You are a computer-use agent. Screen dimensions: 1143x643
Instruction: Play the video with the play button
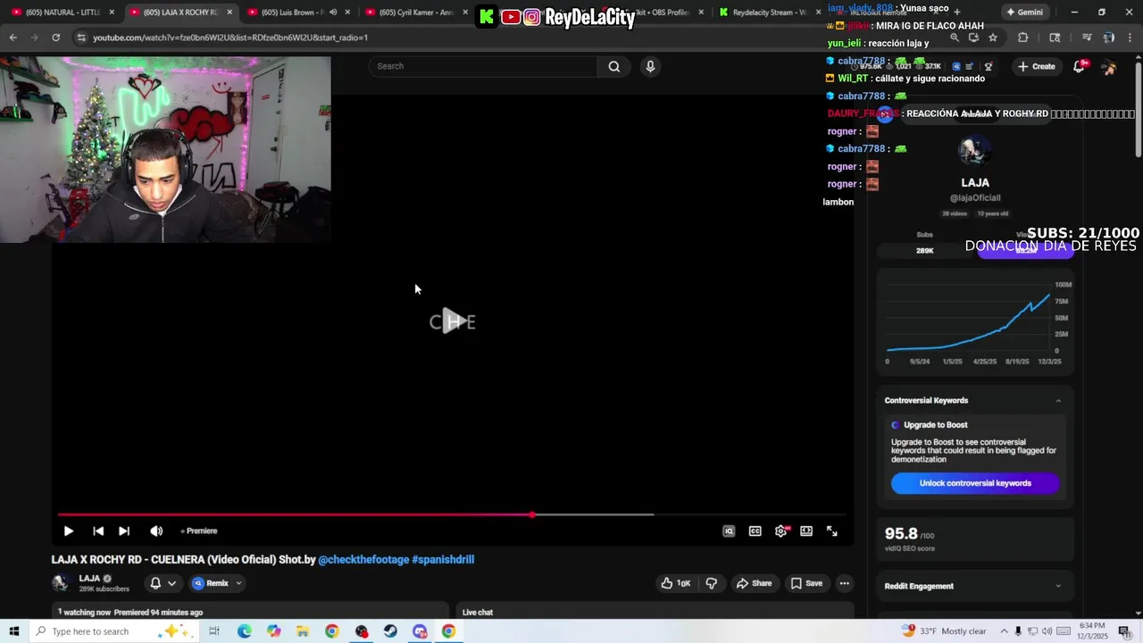(x=68, y=530)
